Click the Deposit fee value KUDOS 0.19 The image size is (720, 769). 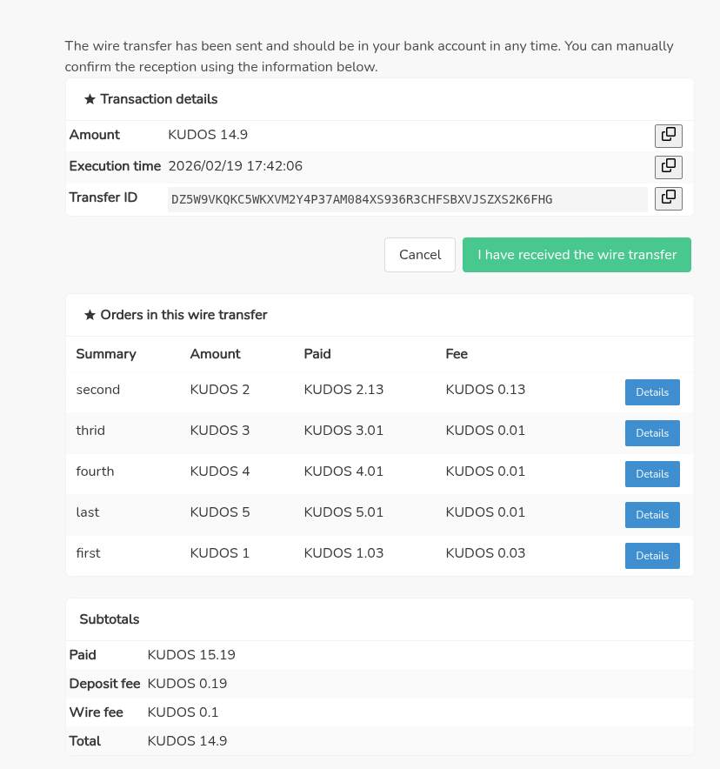(187, 684)
